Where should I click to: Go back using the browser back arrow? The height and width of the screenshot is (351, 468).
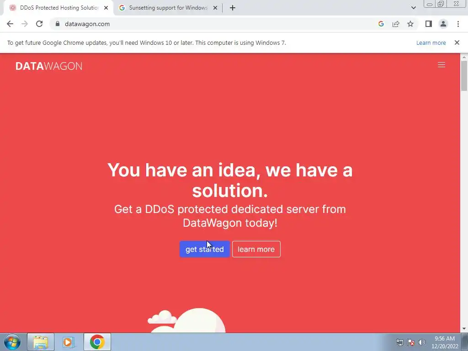click(10, 24)
